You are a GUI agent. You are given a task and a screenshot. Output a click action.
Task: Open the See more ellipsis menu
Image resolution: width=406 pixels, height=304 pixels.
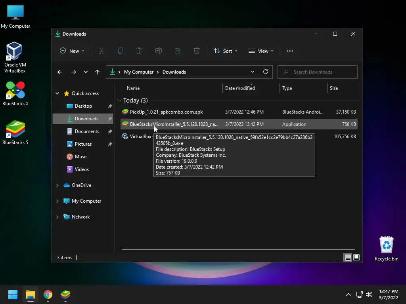click(290, 51)
